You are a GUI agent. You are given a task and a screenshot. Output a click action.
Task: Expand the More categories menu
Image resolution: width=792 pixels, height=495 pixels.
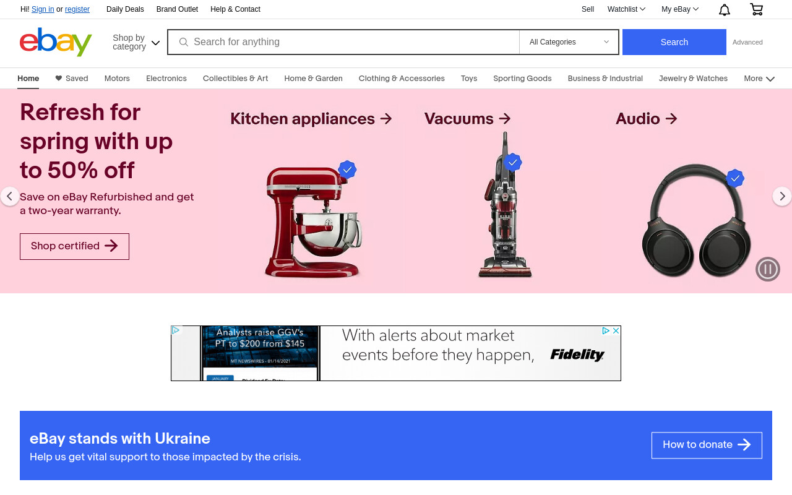tap(759, 79)
